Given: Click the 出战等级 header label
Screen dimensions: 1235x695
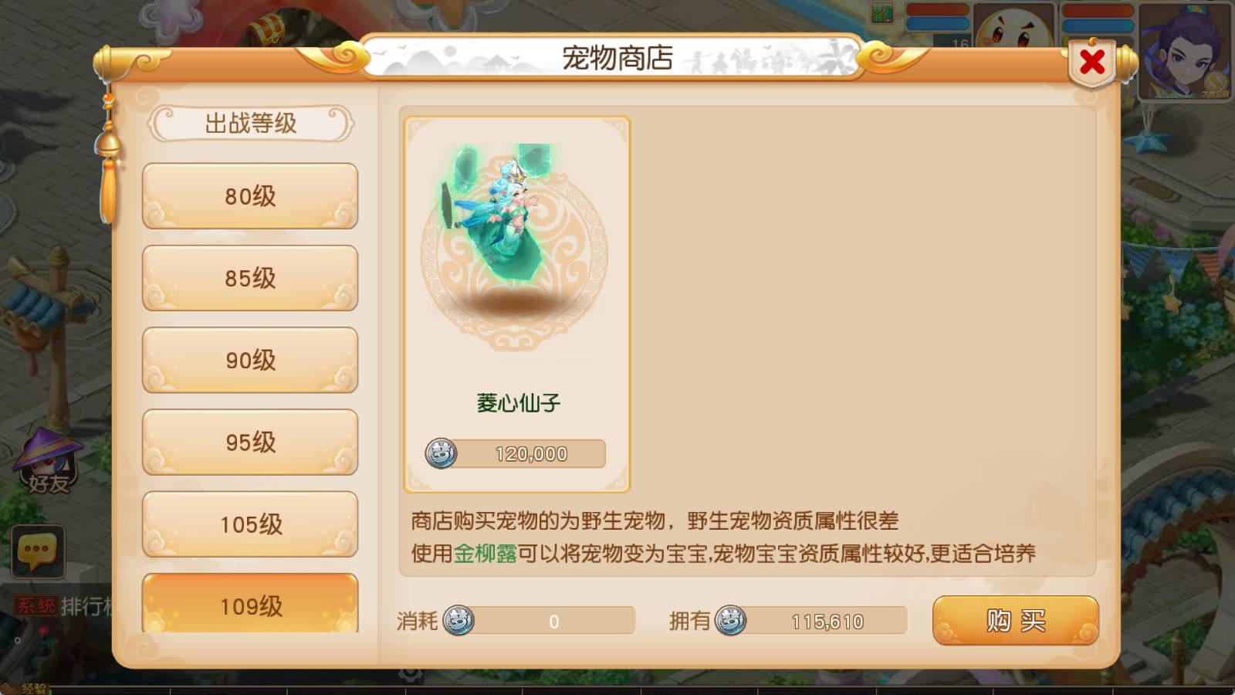Looking at the screenshot, I should pyautogui.click(x=251, y=124).
